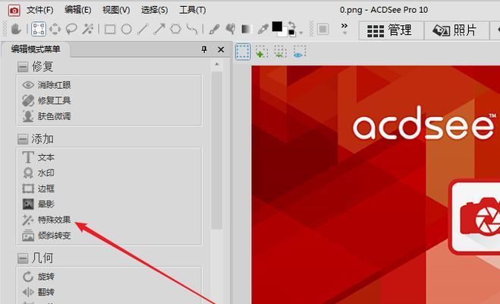Open 修复工具 repair tool
Viewport: 500px width, 304px height.
coord(46,100)
